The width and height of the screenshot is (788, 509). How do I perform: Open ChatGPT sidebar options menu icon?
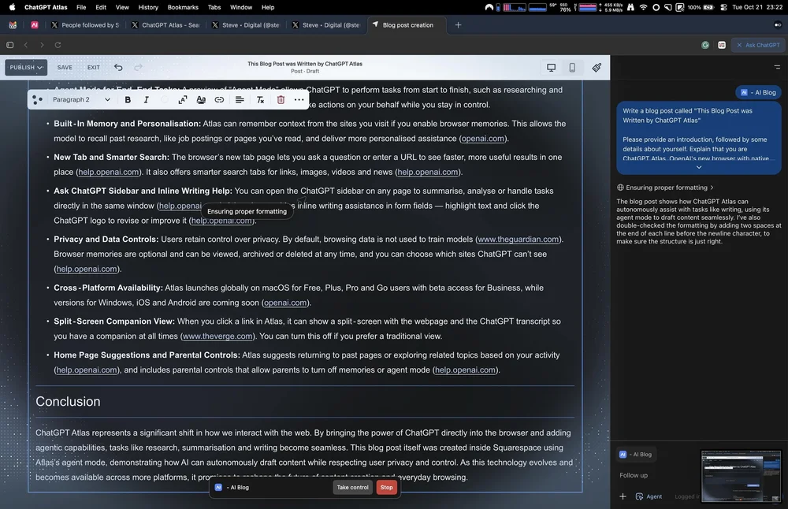coord(777,67)
